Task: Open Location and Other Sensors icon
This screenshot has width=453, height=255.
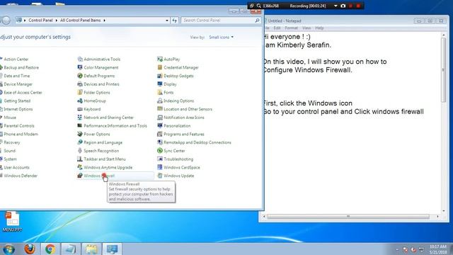Action: 160,109
